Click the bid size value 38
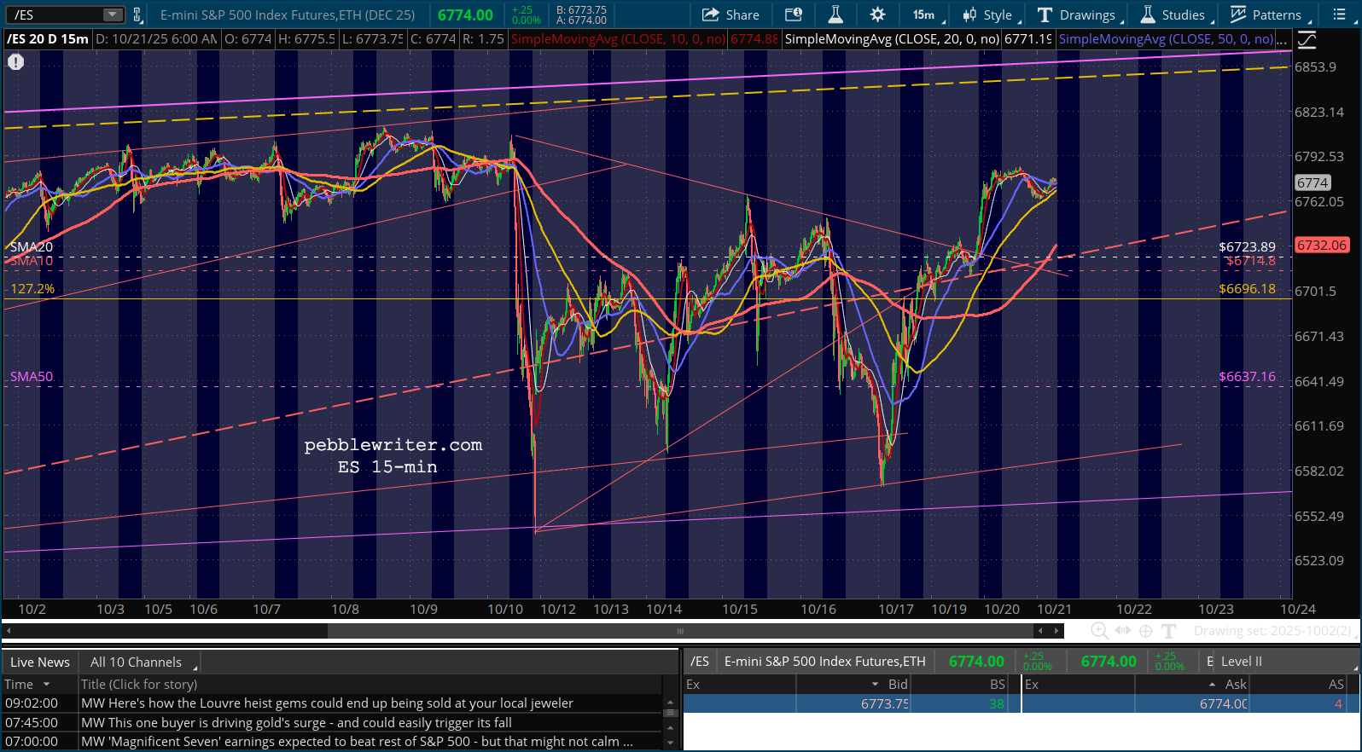 pyautogui.click(x=997, y=704)
